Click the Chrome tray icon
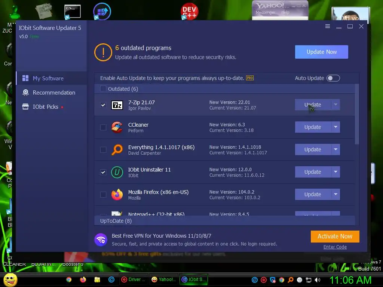The image size is (383, 287). 282,280
